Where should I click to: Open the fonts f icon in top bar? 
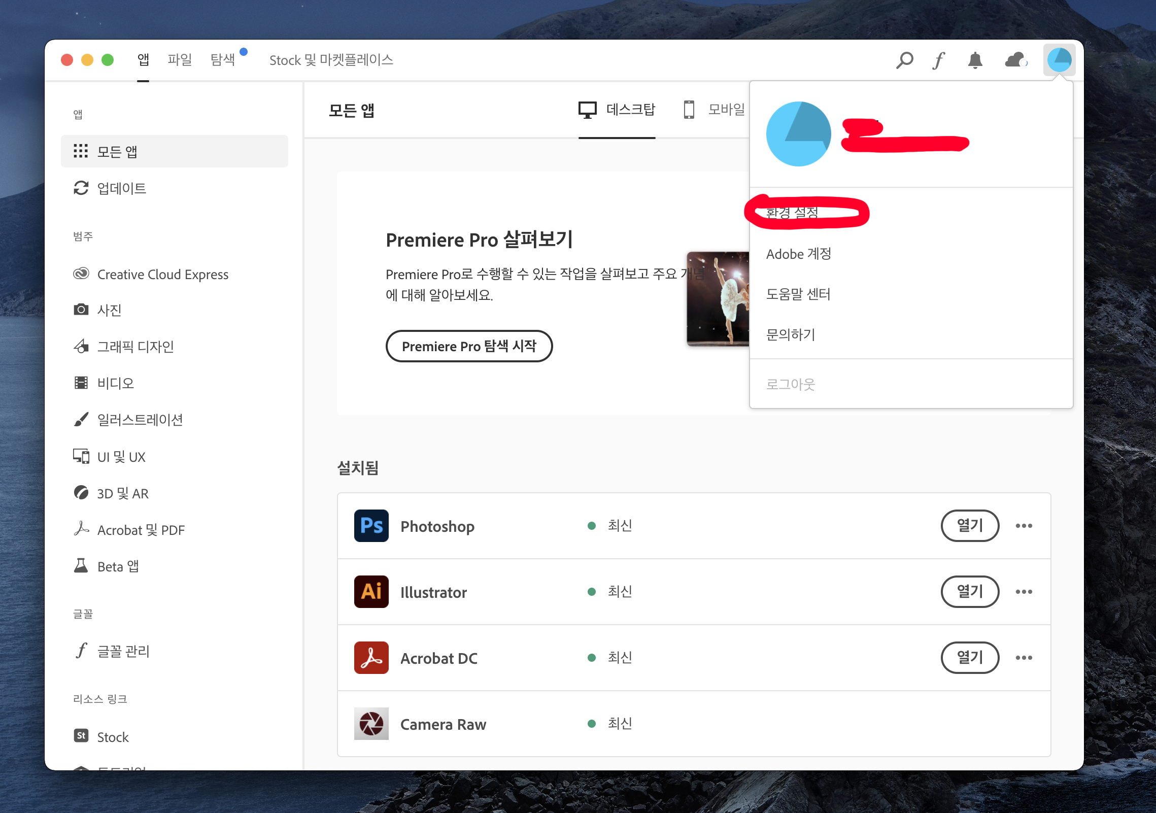point(939,60)
